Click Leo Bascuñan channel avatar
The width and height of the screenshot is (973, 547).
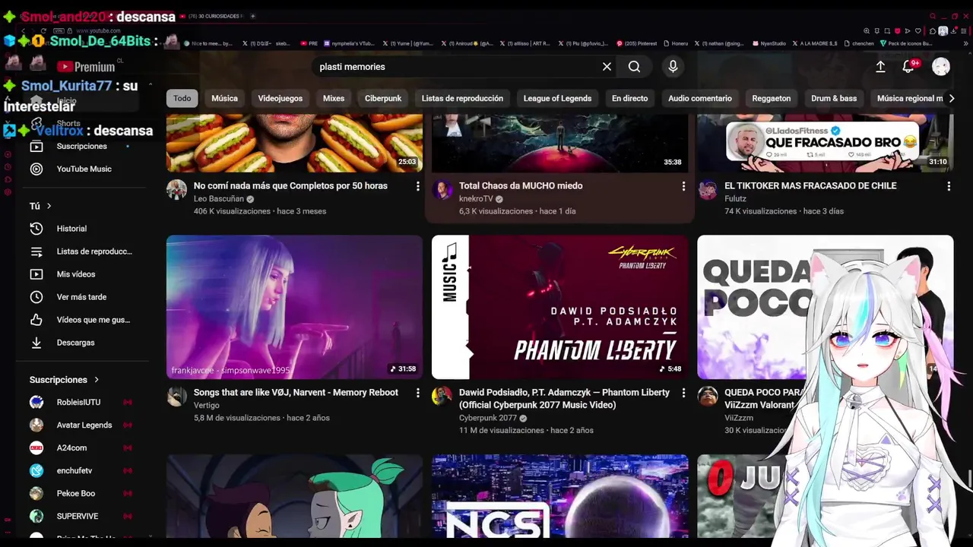click(x=176, y=190)
